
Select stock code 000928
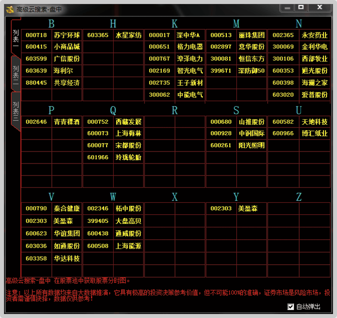[221, 134]
